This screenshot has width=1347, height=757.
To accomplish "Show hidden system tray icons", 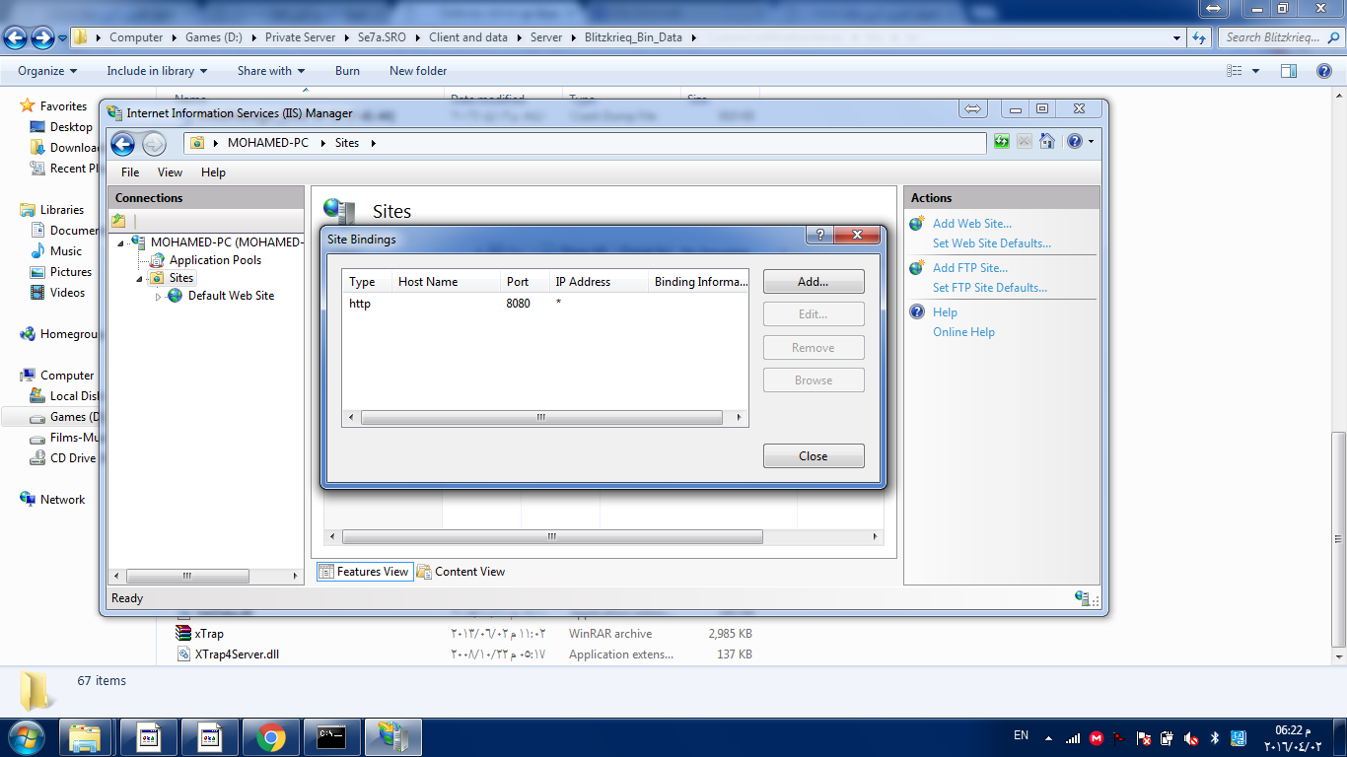I will click(1047, 737).
